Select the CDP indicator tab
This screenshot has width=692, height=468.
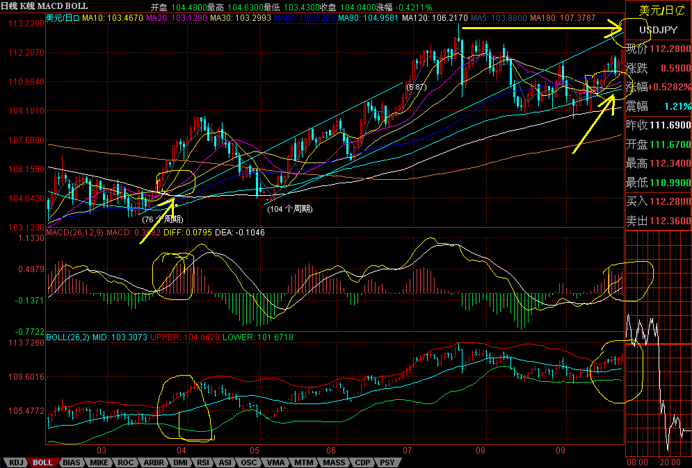tap(362, 462)
